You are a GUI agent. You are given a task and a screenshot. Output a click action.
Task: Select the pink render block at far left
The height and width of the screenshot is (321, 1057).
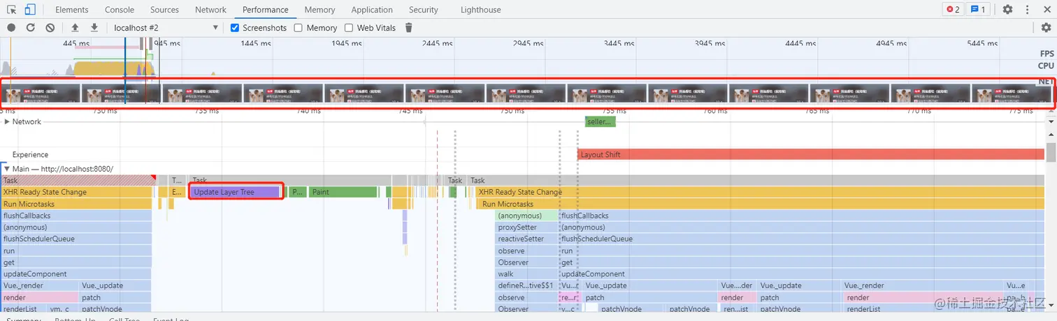(39, 297)
